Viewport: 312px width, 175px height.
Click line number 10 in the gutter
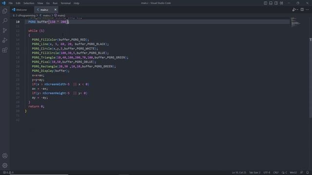coord(18,22)
